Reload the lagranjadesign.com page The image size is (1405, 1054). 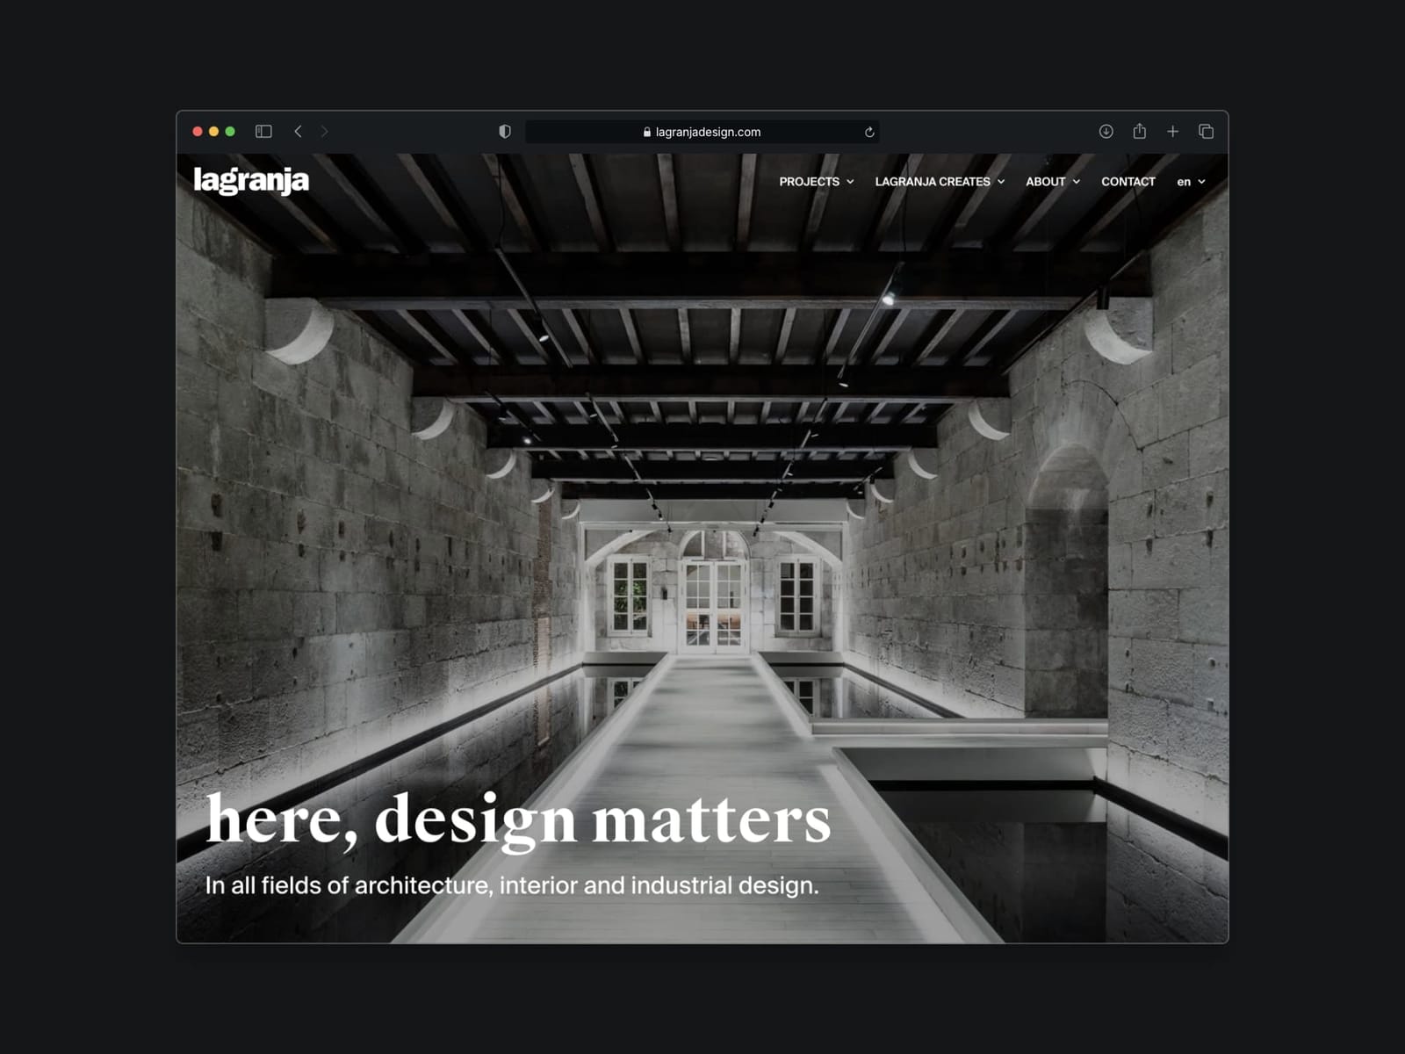click(869, 132)
